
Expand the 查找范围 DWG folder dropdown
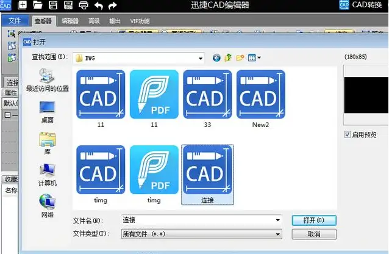(200, 59)
